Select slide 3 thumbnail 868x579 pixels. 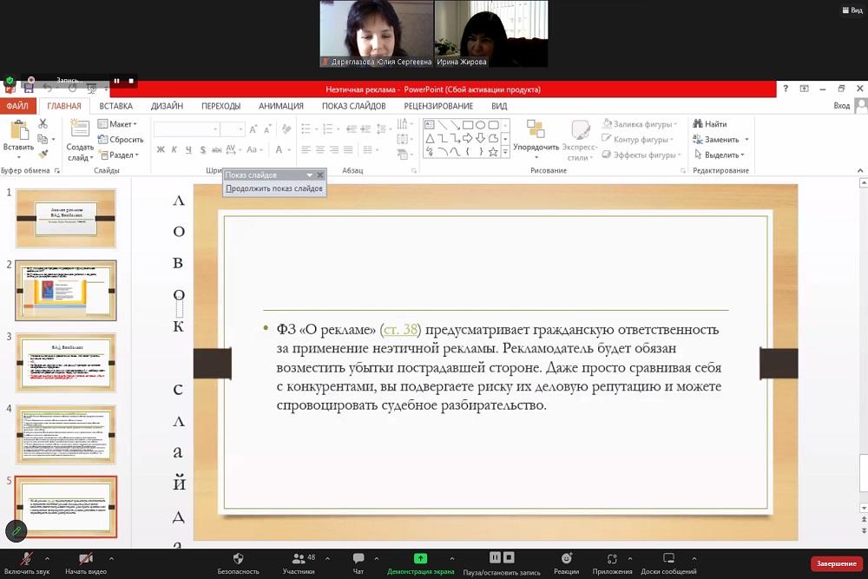click(66, 362)
